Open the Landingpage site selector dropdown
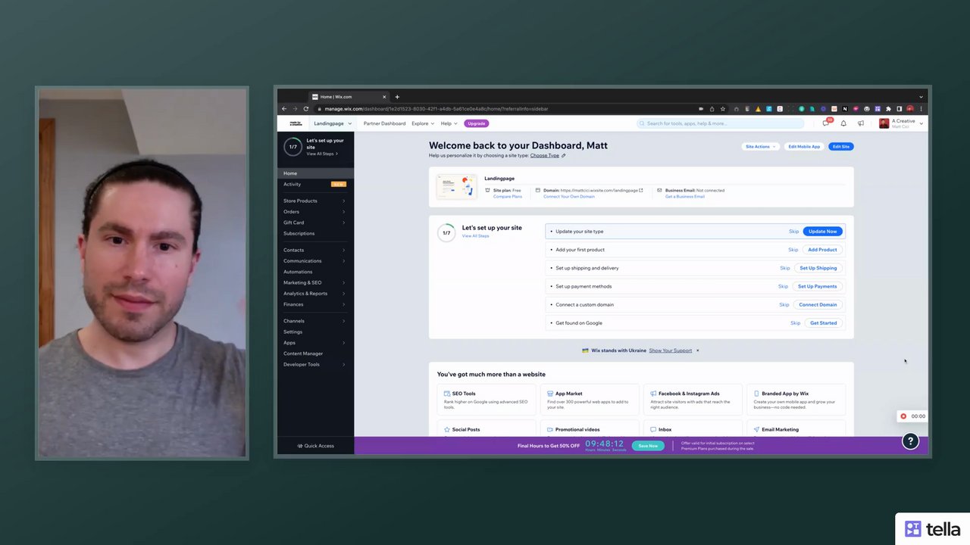 332,123
